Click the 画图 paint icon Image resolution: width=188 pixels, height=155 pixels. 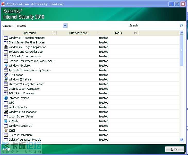pyautogui.click(x=6, y=130)
